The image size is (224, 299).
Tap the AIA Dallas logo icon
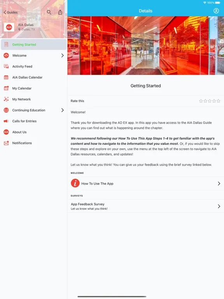click(x=9, y=27)
